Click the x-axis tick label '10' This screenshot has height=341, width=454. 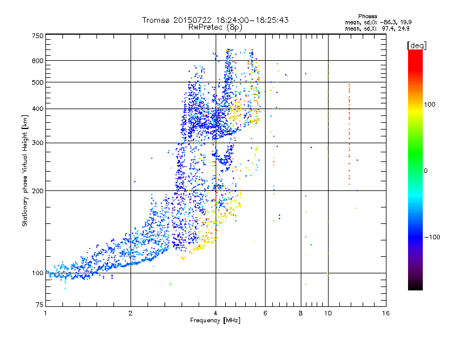[328, 313]
